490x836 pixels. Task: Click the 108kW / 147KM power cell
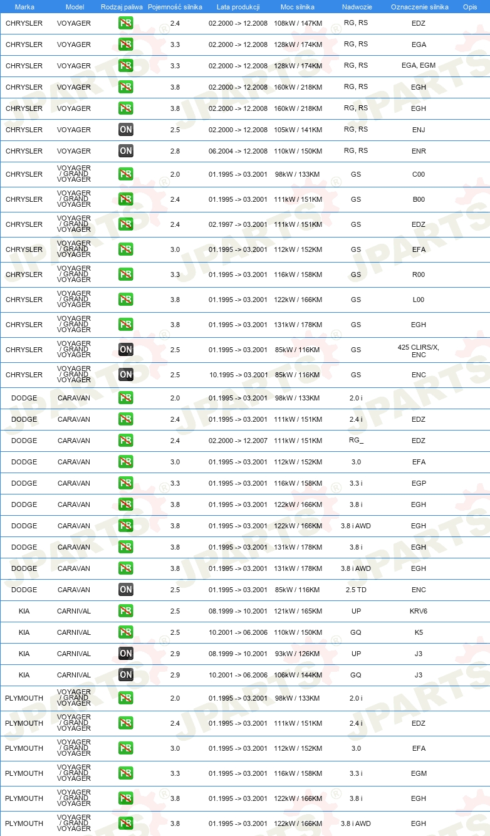(x=298, y=23)
